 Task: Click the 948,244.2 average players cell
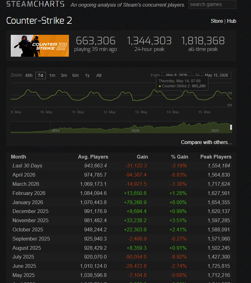pyautogui.click(x=95, y=230)
